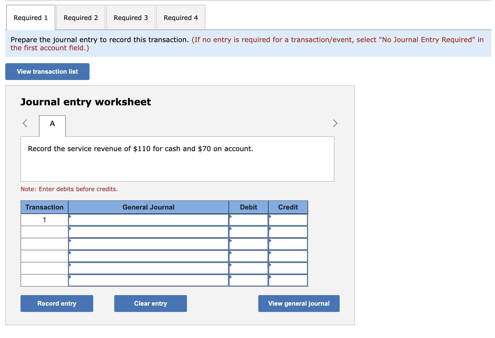Screen dimensions: 495x338
Task: Click the Credit column header
Action: (x=288, y=207)
